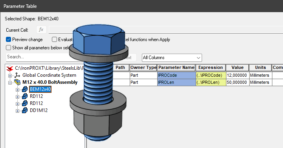Toggle the Preview change checkbox
Image resolution: width=283 pixels, height=148 pixels.
[9, 40]
